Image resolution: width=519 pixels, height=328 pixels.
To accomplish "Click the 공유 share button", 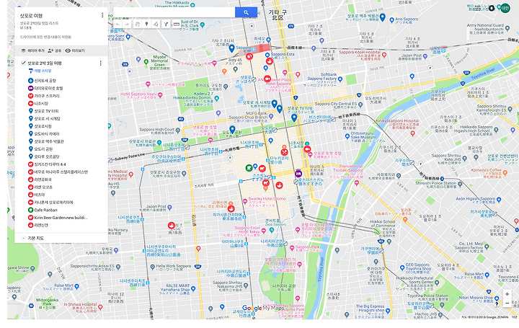I will click(55, 50).
